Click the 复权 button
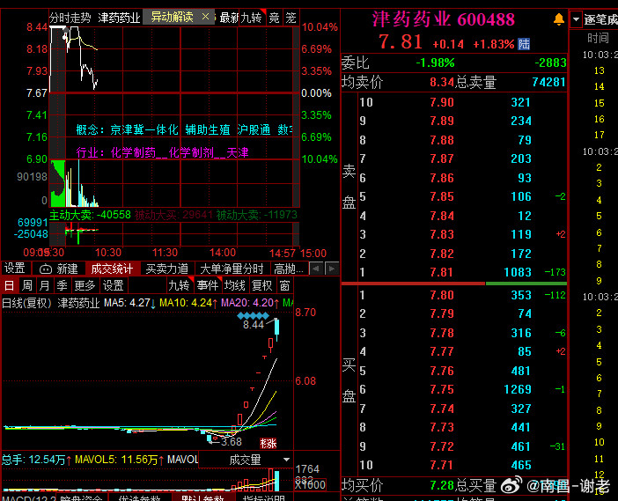618x501 pixels. tap(261, 285)
